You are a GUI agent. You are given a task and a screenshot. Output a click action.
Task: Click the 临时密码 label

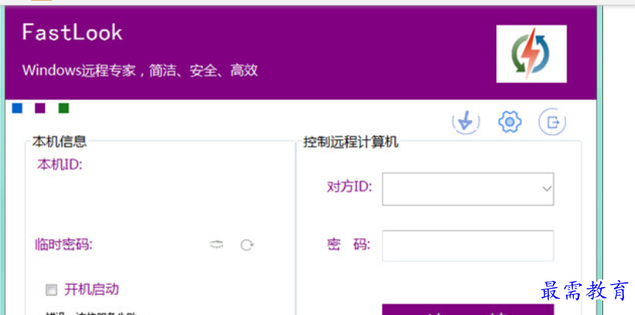(64, 245)
